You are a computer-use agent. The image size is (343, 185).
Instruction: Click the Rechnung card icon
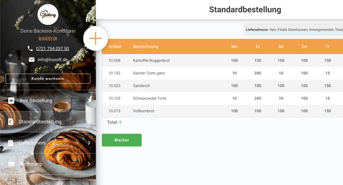[11, 164]
